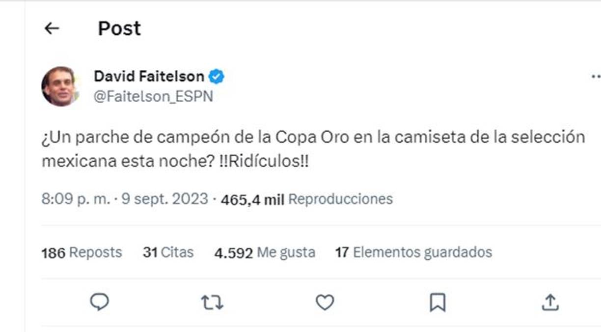The width and height of the screenshot is (601, 332).
Task: View the 186 Reposts list
Action: [x=82, y=252]
